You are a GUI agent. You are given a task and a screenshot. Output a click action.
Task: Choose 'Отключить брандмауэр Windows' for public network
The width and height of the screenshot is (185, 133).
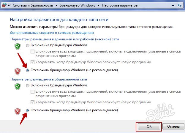[x=28, y=110]
